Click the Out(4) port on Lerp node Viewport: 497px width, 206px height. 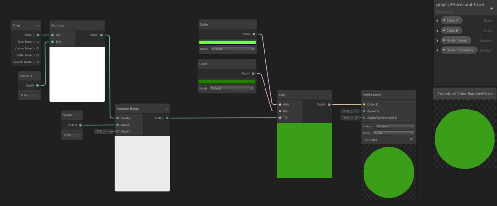coord(329,104)
